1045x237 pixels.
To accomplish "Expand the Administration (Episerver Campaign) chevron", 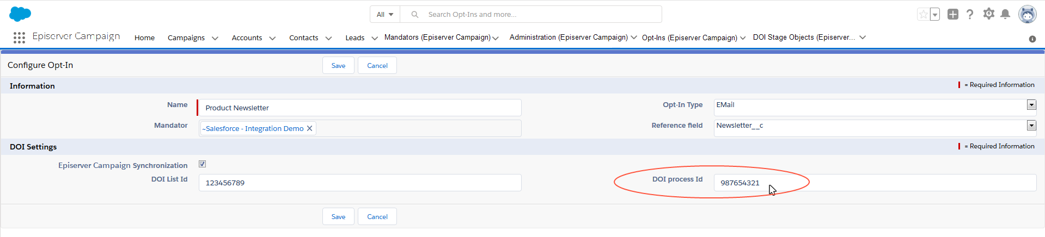I will [634, 38].
